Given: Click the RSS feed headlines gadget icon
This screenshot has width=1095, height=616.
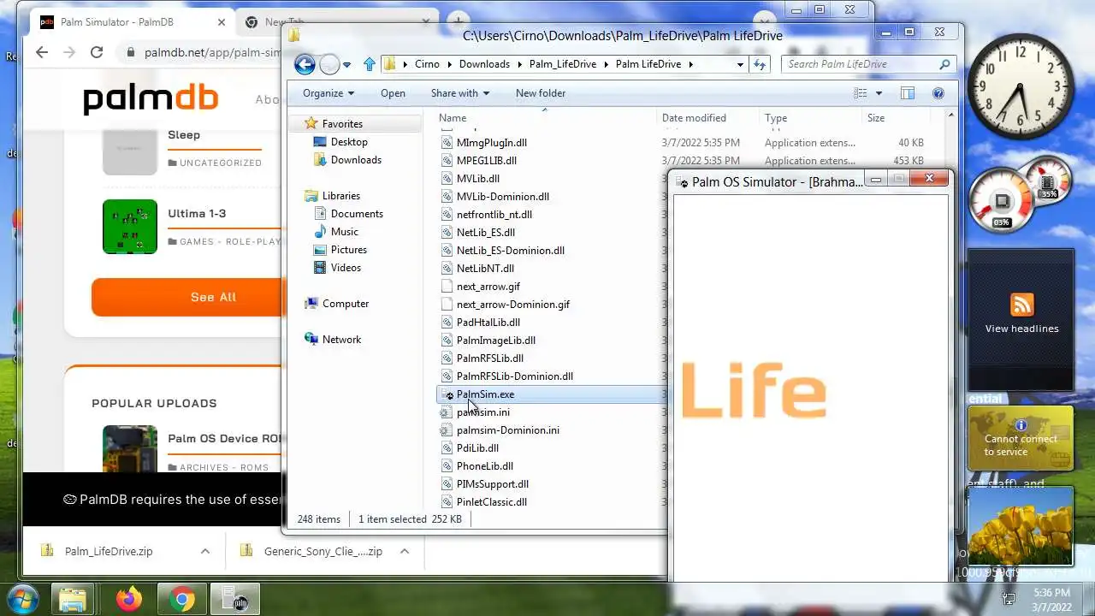Looking at the screenshot, I should tap(1021, 305).
